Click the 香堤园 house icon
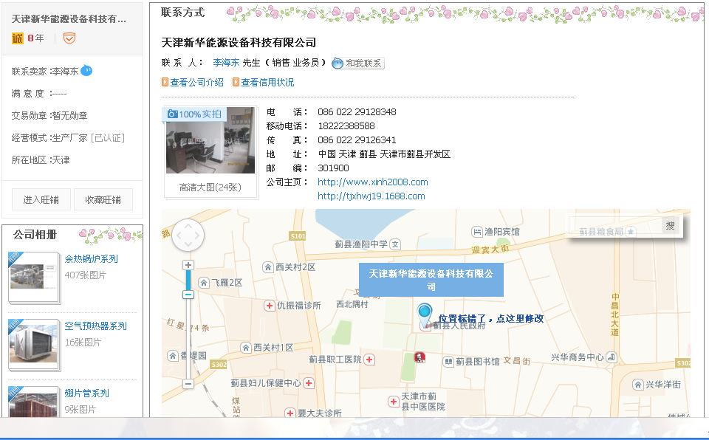This screenshot has width=709, height=440. pyautogui.click(x=173, y=356)
